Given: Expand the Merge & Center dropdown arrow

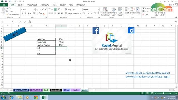Looking at the screenshot, I should 80,14.
